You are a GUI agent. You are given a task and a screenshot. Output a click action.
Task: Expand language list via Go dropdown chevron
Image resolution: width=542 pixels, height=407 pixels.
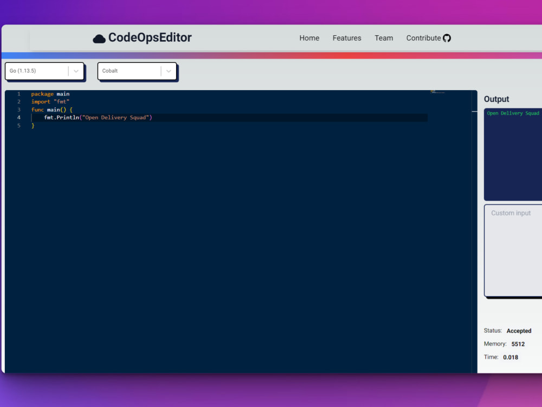click(76, 71)
